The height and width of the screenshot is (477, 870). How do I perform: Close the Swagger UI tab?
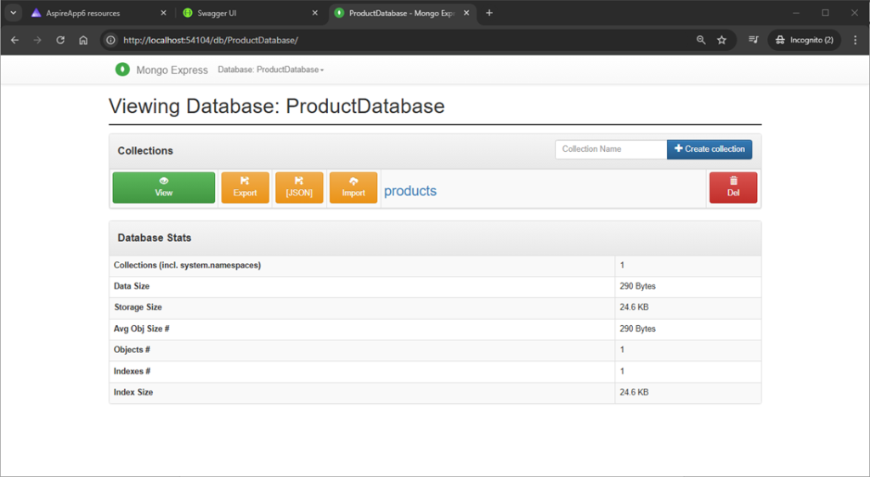pyautogui.click(x=314, y=13)
